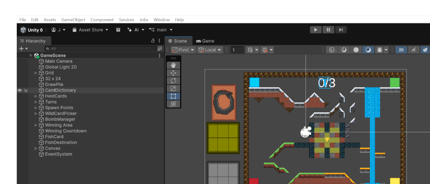This screenshot has height=184, width=430.
Task: Open the debug draw mode dropdown arrow
Action: click(386, 50)
